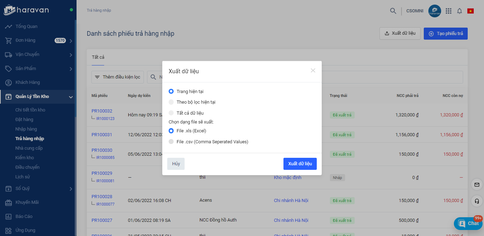The height and width of the screenshot is (236, 484).
Task: Select the Theo bộ lọc hiện tại option
Action: [x=171, y=102]
